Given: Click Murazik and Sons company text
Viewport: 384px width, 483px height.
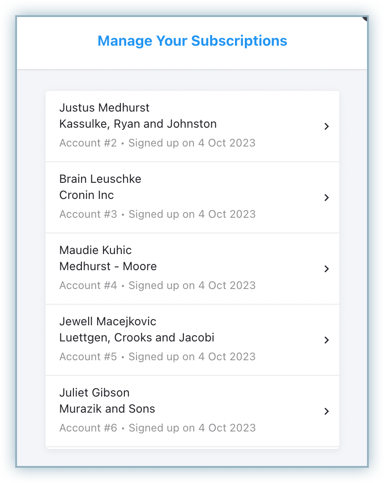Looking at the screenshot, I should tap(107, 409).
